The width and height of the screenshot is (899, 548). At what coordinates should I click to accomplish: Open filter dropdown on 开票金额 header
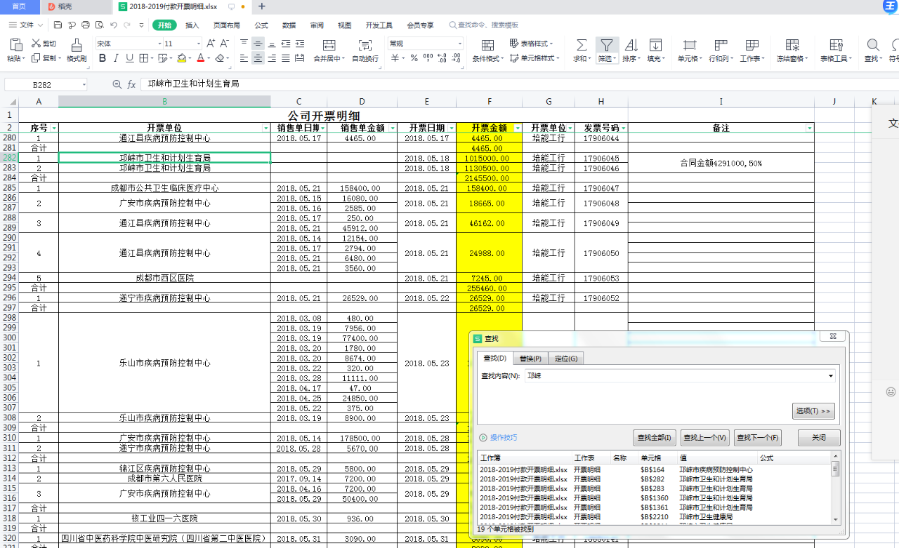click(x=518, y=128)
